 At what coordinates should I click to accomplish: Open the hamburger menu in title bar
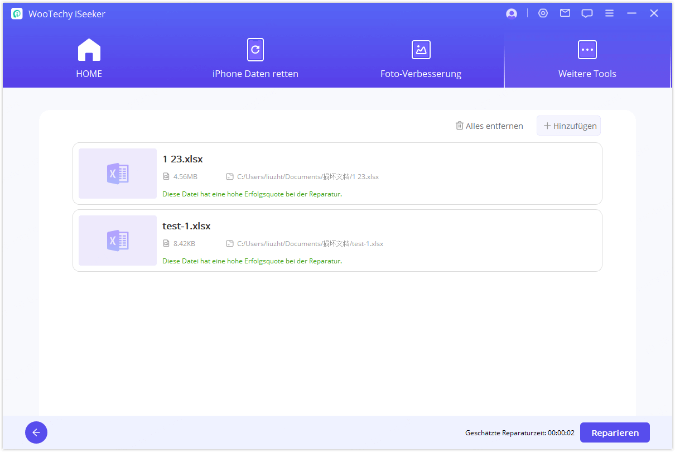[610, 13]
